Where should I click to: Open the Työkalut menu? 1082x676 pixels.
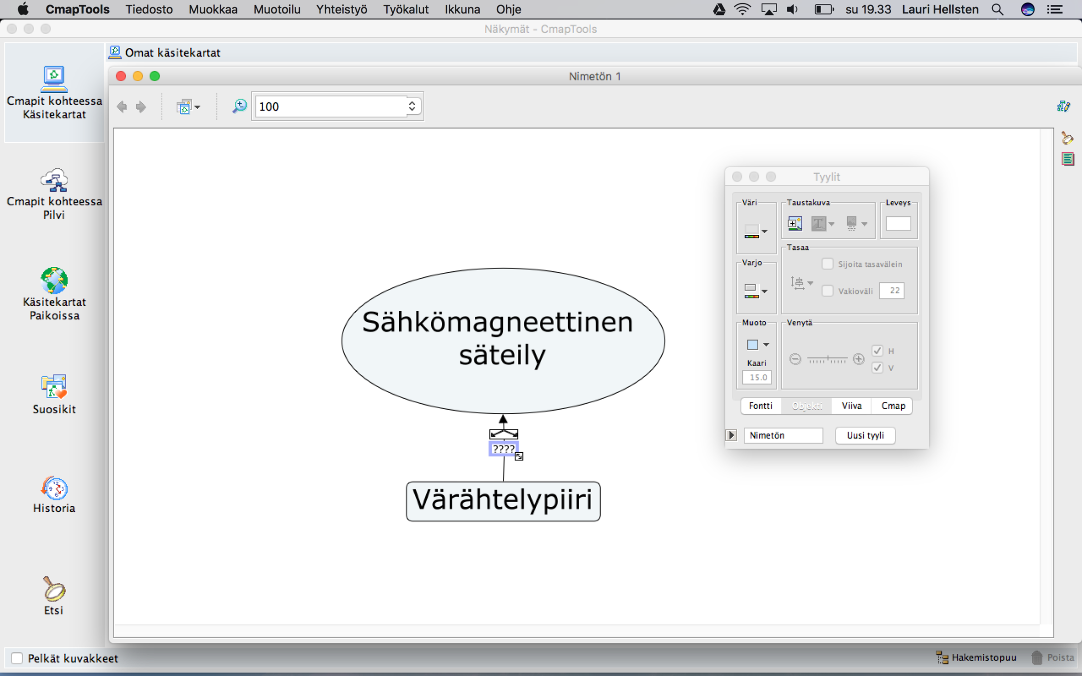(405, 10)
